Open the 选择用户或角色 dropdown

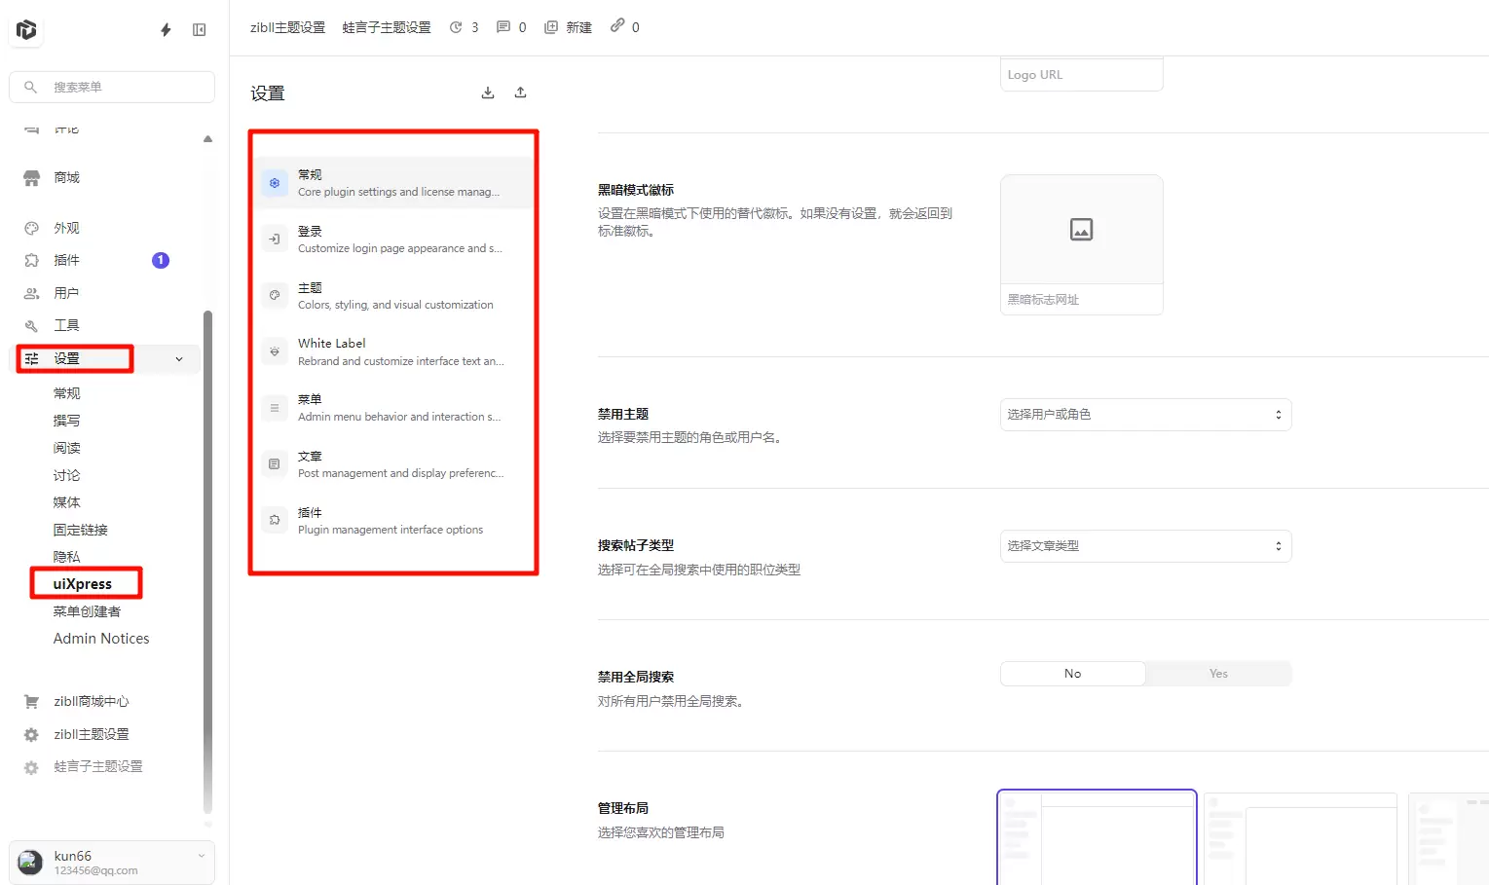pyautogui.click(x=1145, y=414)
